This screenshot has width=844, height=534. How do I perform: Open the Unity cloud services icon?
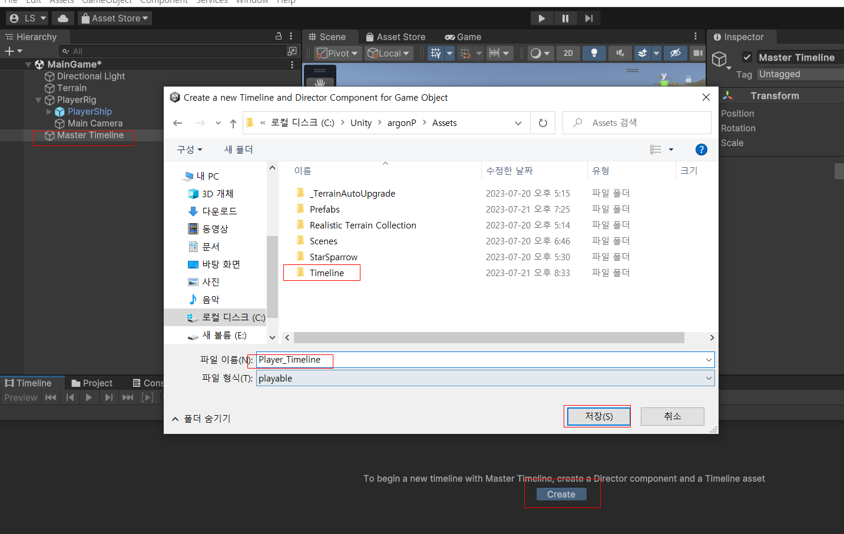pos(63,18)
